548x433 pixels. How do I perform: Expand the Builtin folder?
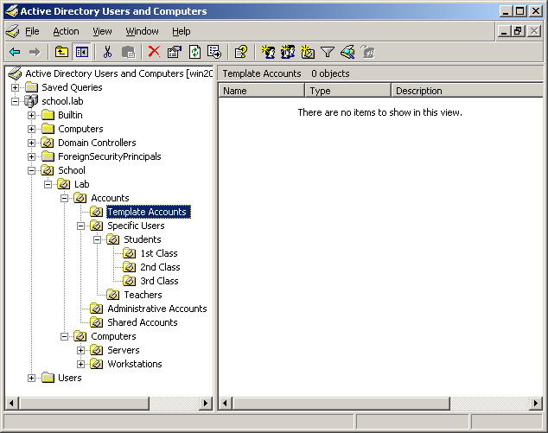[31, 115]
